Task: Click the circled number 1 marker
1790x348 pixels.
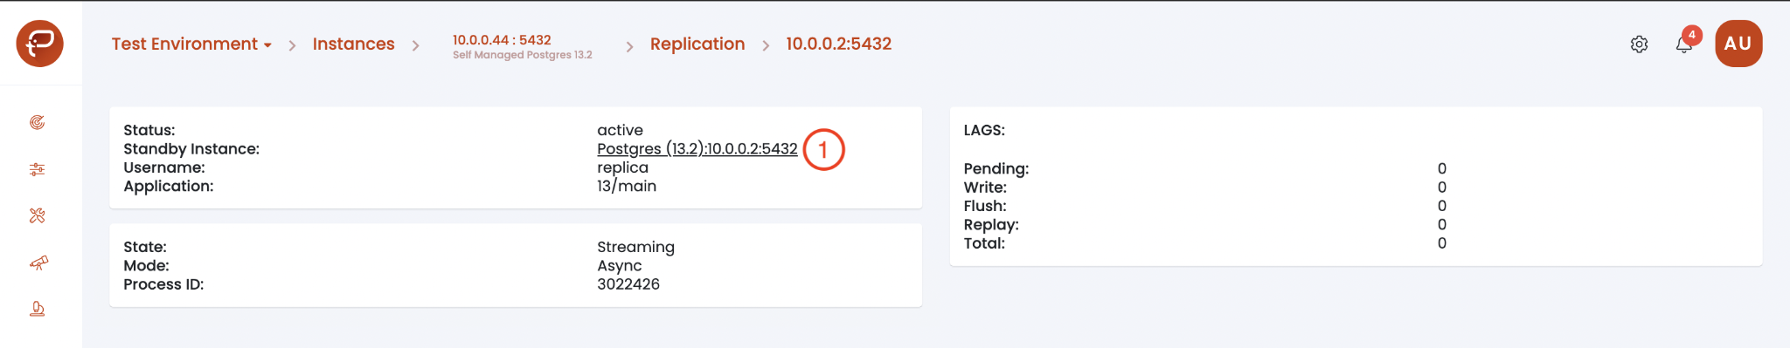Action: click(x=823, y=150)
